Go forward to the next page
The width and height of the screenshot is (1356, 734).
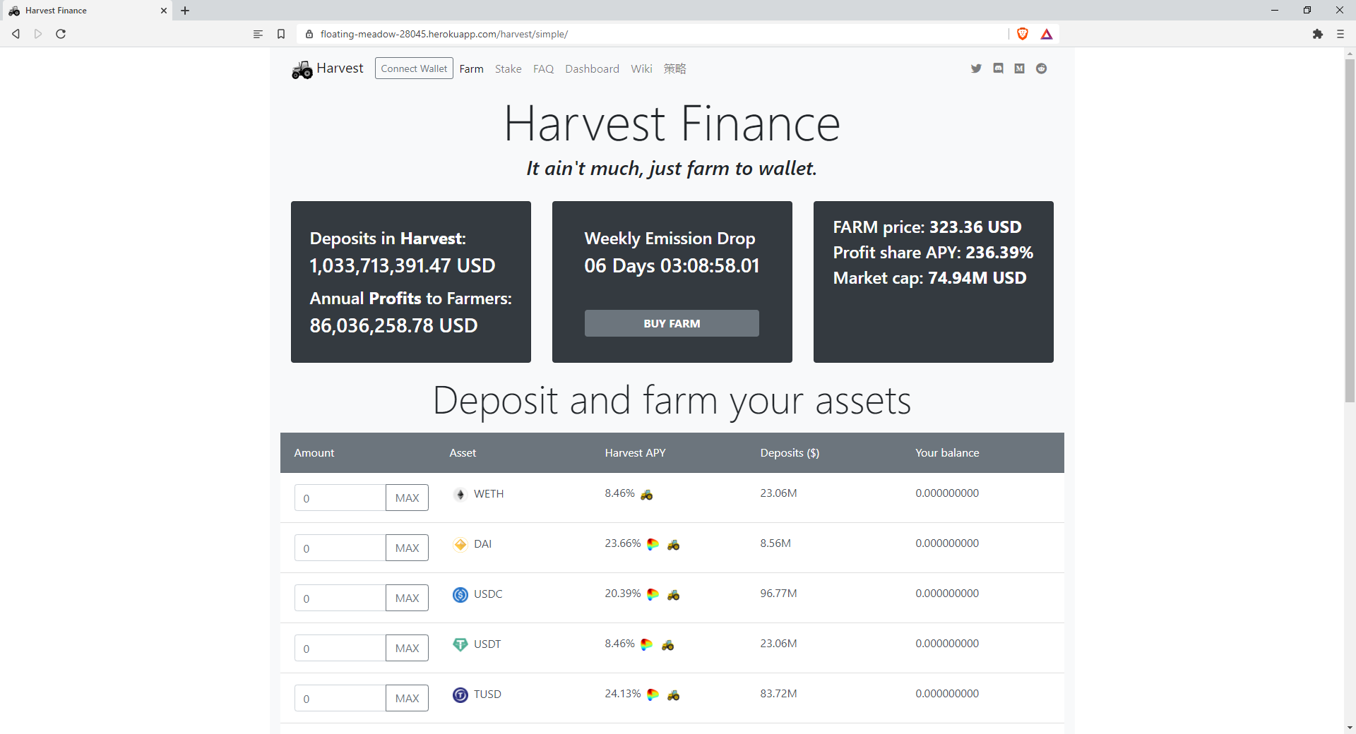coord(38,34)
